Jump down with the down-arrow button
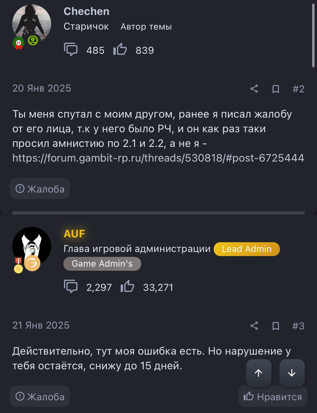 coord(292,373)
